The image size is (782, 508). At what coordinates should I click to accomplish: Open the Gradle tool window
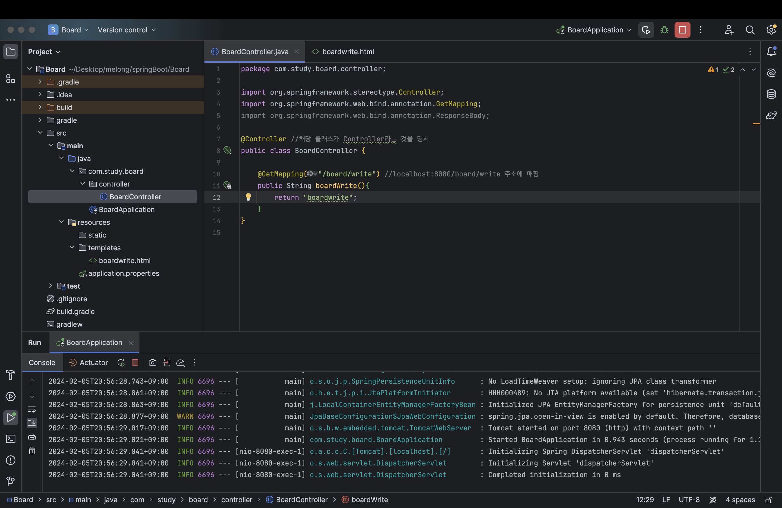(x=771, y=116)
